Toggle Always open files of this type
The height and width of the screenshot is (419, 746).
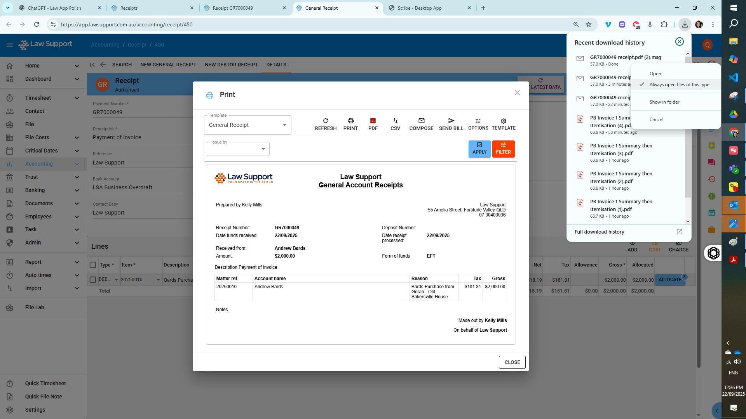(679, 85)
